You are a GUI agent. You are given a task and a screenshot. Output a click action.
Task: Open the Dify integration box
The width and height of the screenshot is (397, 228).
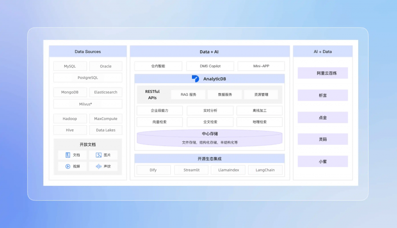[153, 170]
